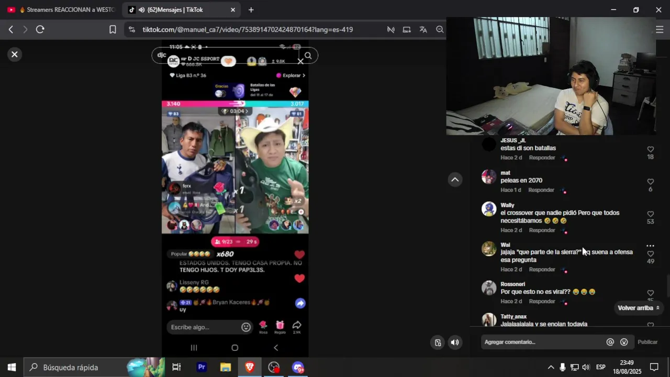Click the search magnifier in djc search box
Image resolution: width=670 pixels, height=377 pixels.
[308, 56]
